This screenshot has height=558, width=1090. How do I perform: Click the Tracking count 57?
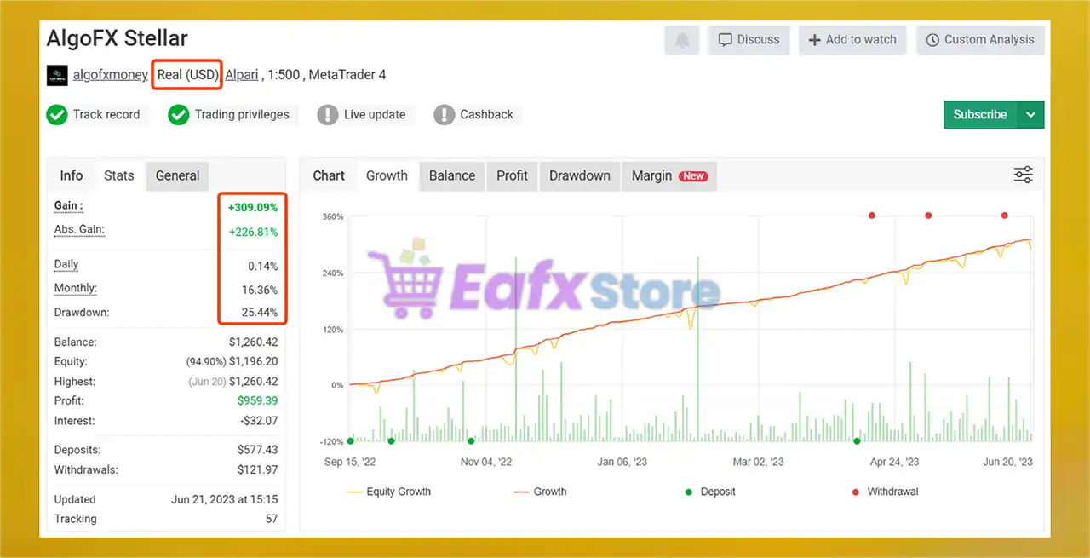click(x=271, y=519)
